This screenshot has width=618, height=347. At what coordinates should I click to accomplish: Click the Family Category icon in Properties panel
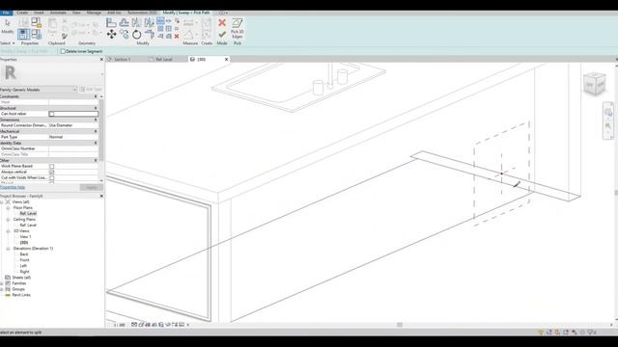(37, 22)
